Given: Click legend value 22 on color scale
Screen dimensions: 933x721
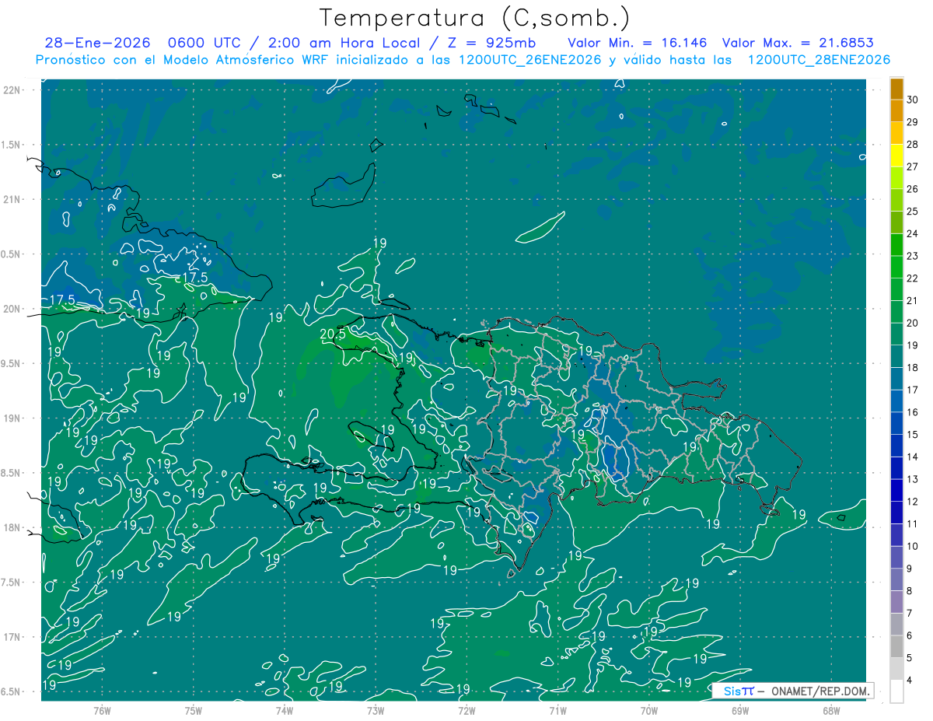Looking at the screenshot, I should coord(913,278).
